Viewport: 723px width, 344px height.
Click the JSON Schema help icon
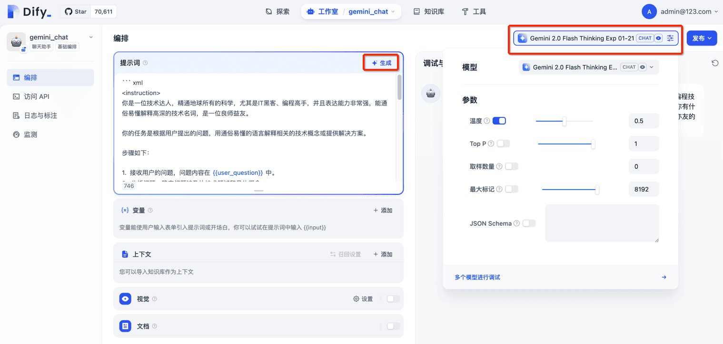516,223
